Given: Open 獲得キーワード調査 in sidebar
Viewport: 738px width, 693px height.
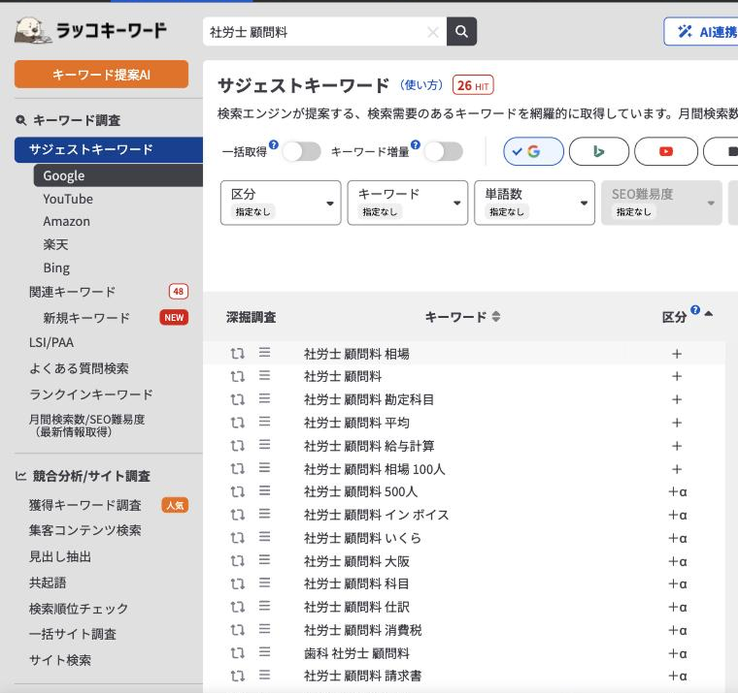Looking at the screenshot, I should (85, 505).
